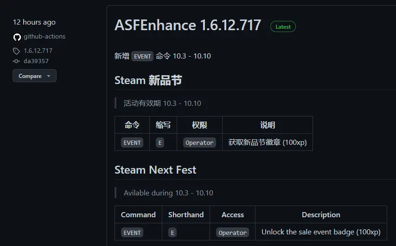Click the EVENT code tag in the intro line
The height and width of the screenshot is (246, 396).
click(142, 56)
